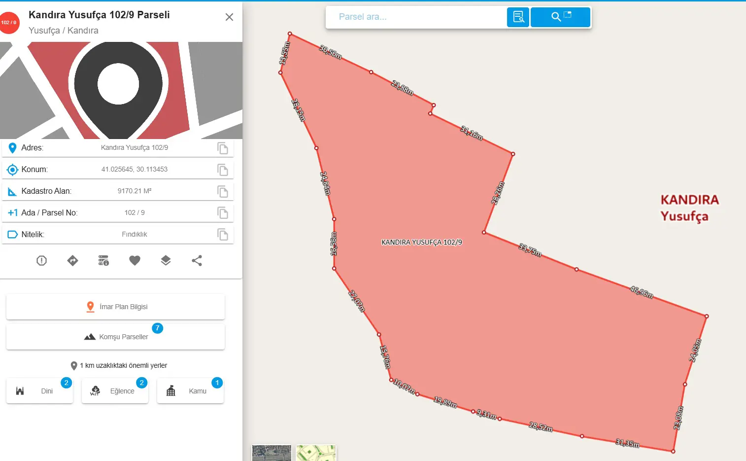Viewport: 746px width, 461px height.
Task: Copy the Kadastro Alan value
Action: click(x=223, y=191)
